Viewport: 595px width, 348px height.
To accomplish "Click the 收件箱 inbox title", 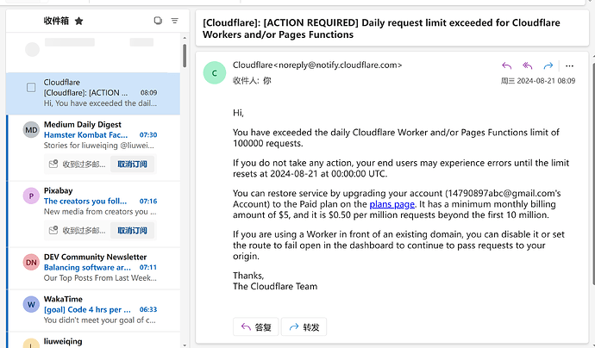I will 56,21.
